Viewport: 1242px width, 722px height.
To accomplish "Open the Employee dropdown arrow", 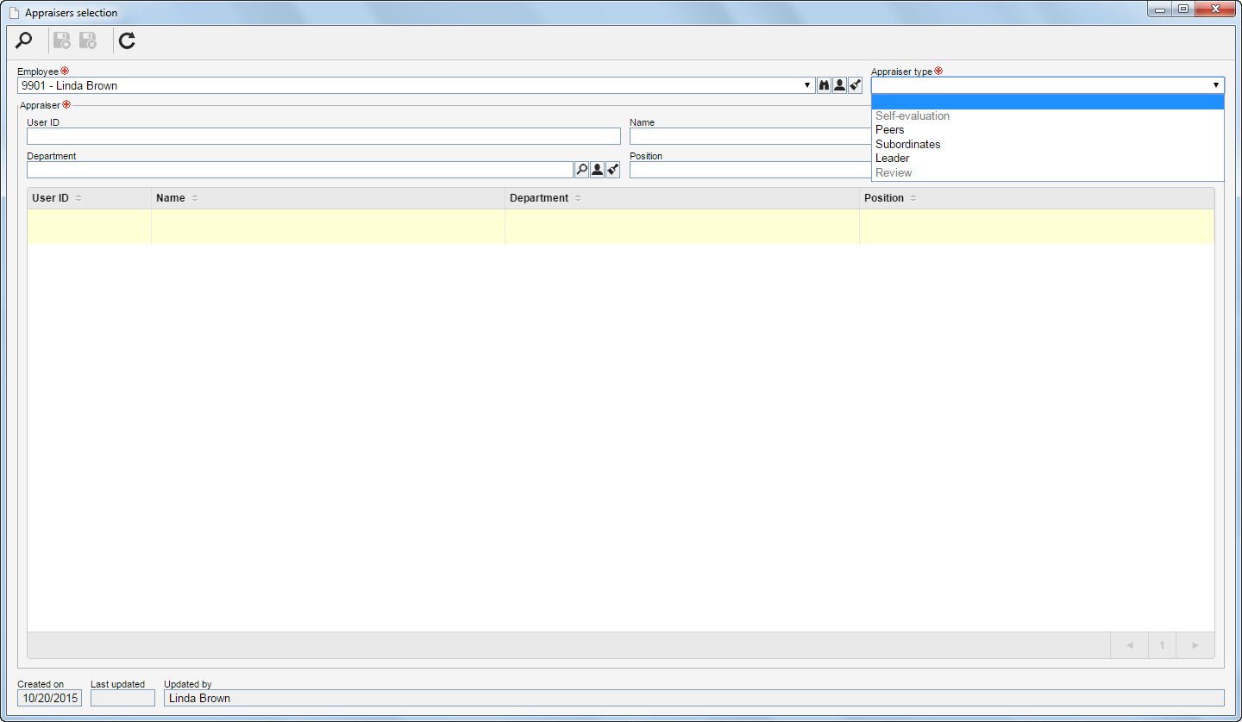I will [x=807, y=85].
